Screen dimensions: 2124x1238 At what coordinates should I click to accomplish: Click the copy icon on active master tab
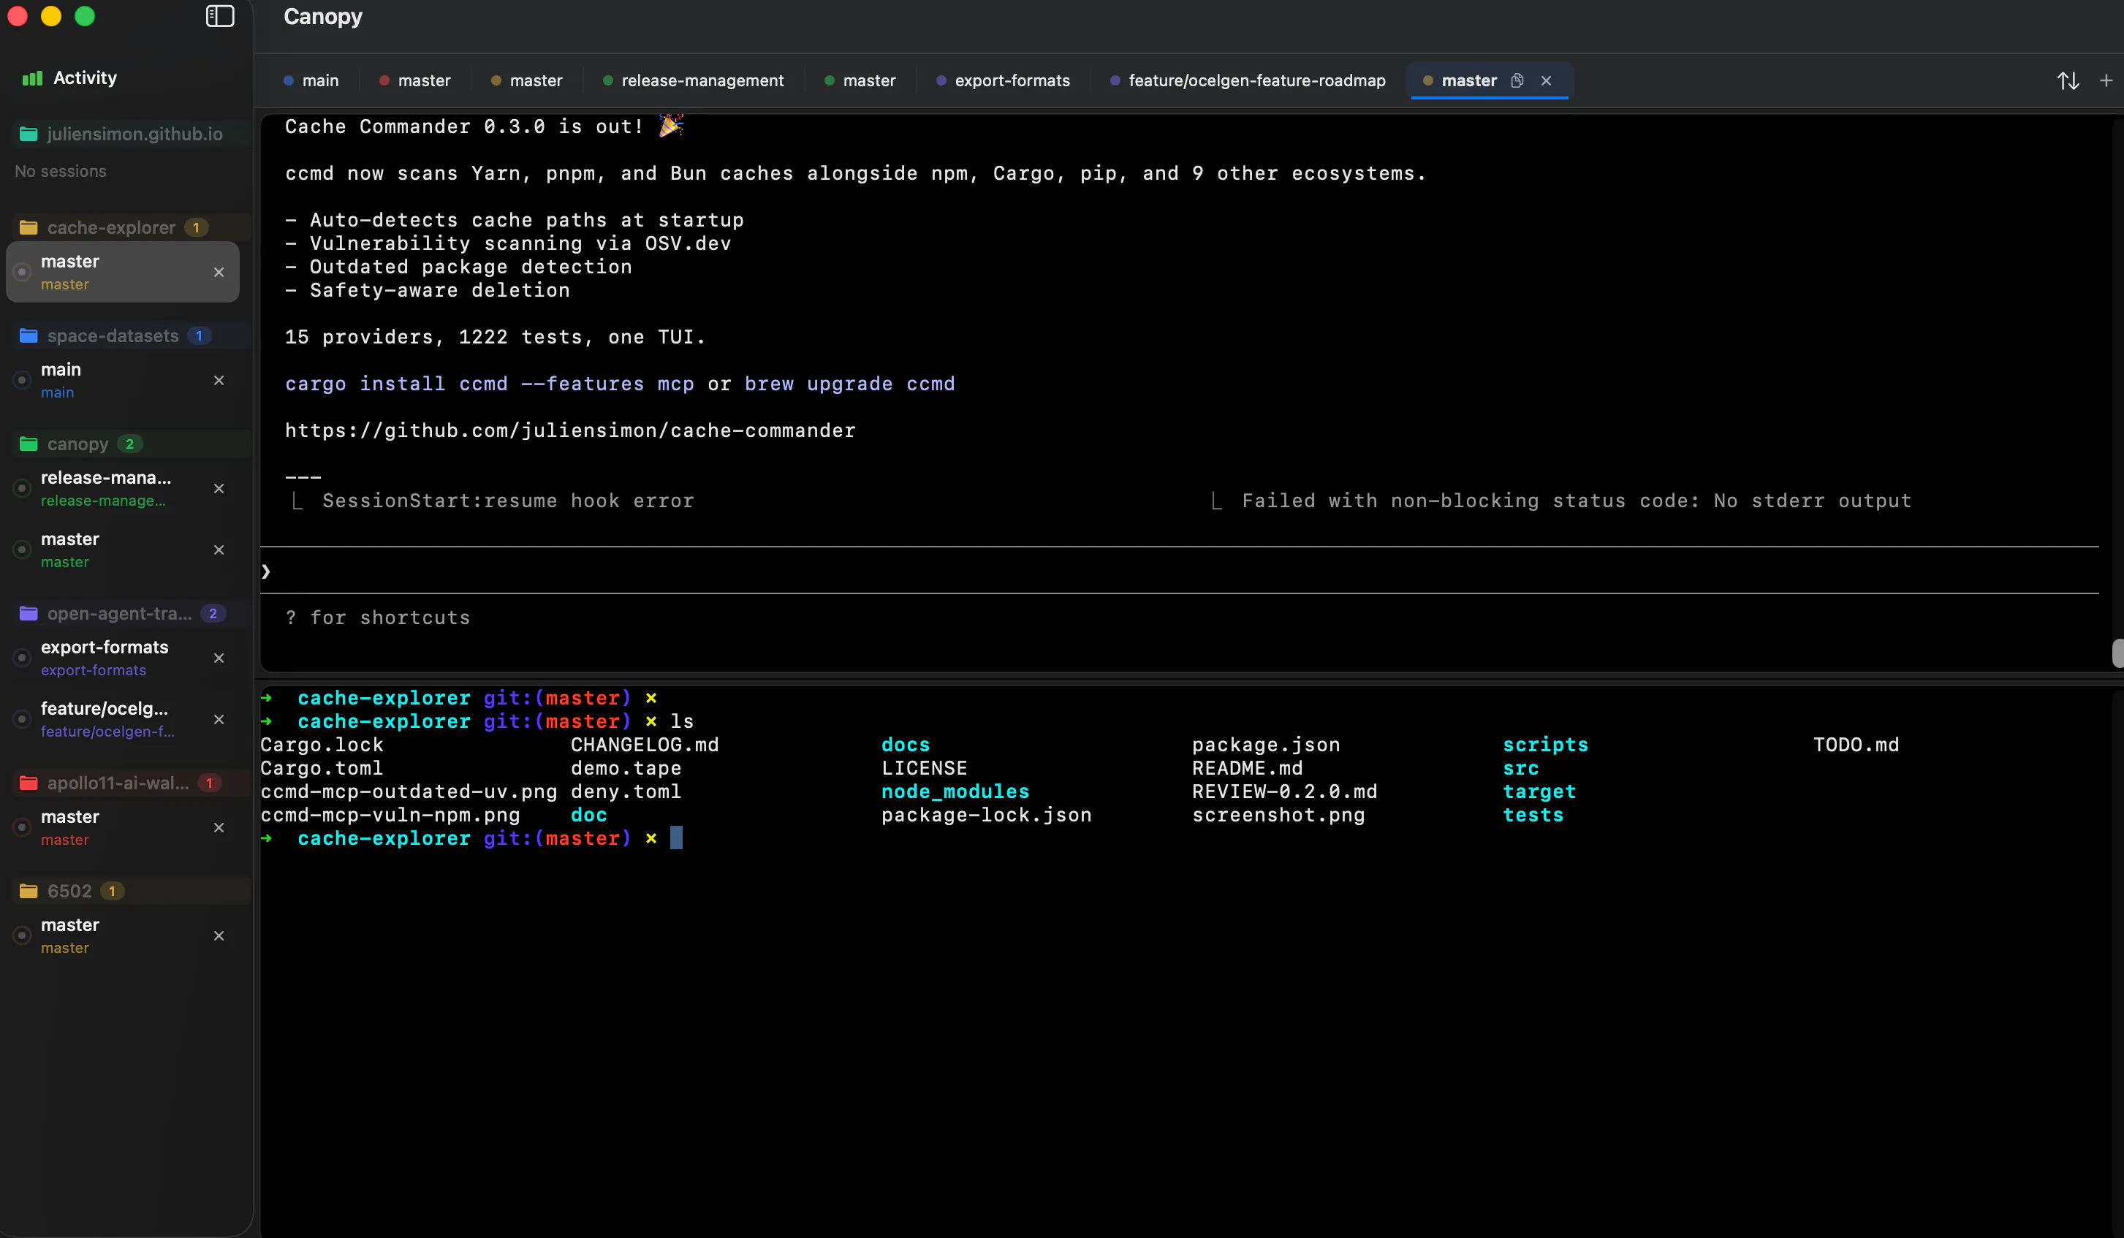[1517, 81]
